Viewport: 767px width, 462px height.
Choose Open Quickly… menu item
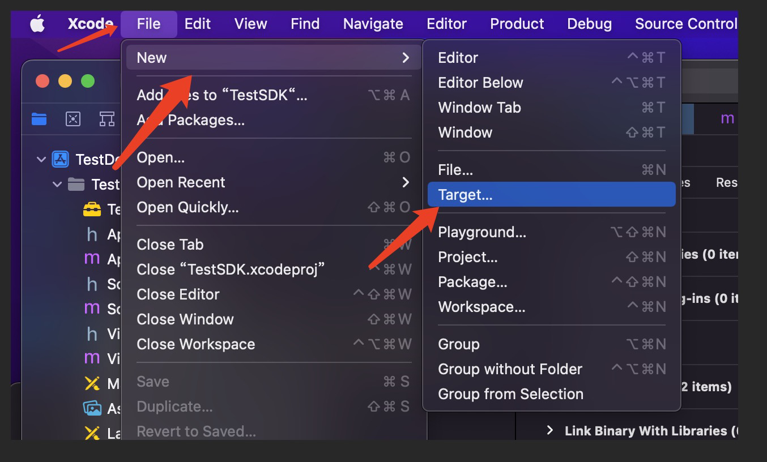[274, 207]
